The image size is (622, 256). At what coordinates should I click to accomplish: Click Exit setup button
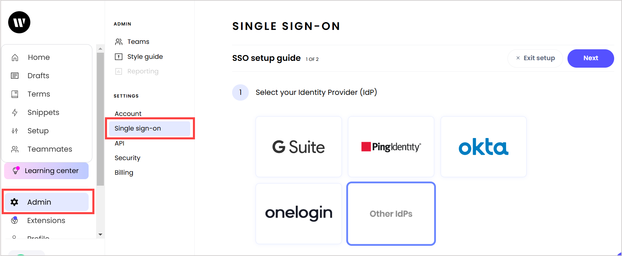coord(535,58)
